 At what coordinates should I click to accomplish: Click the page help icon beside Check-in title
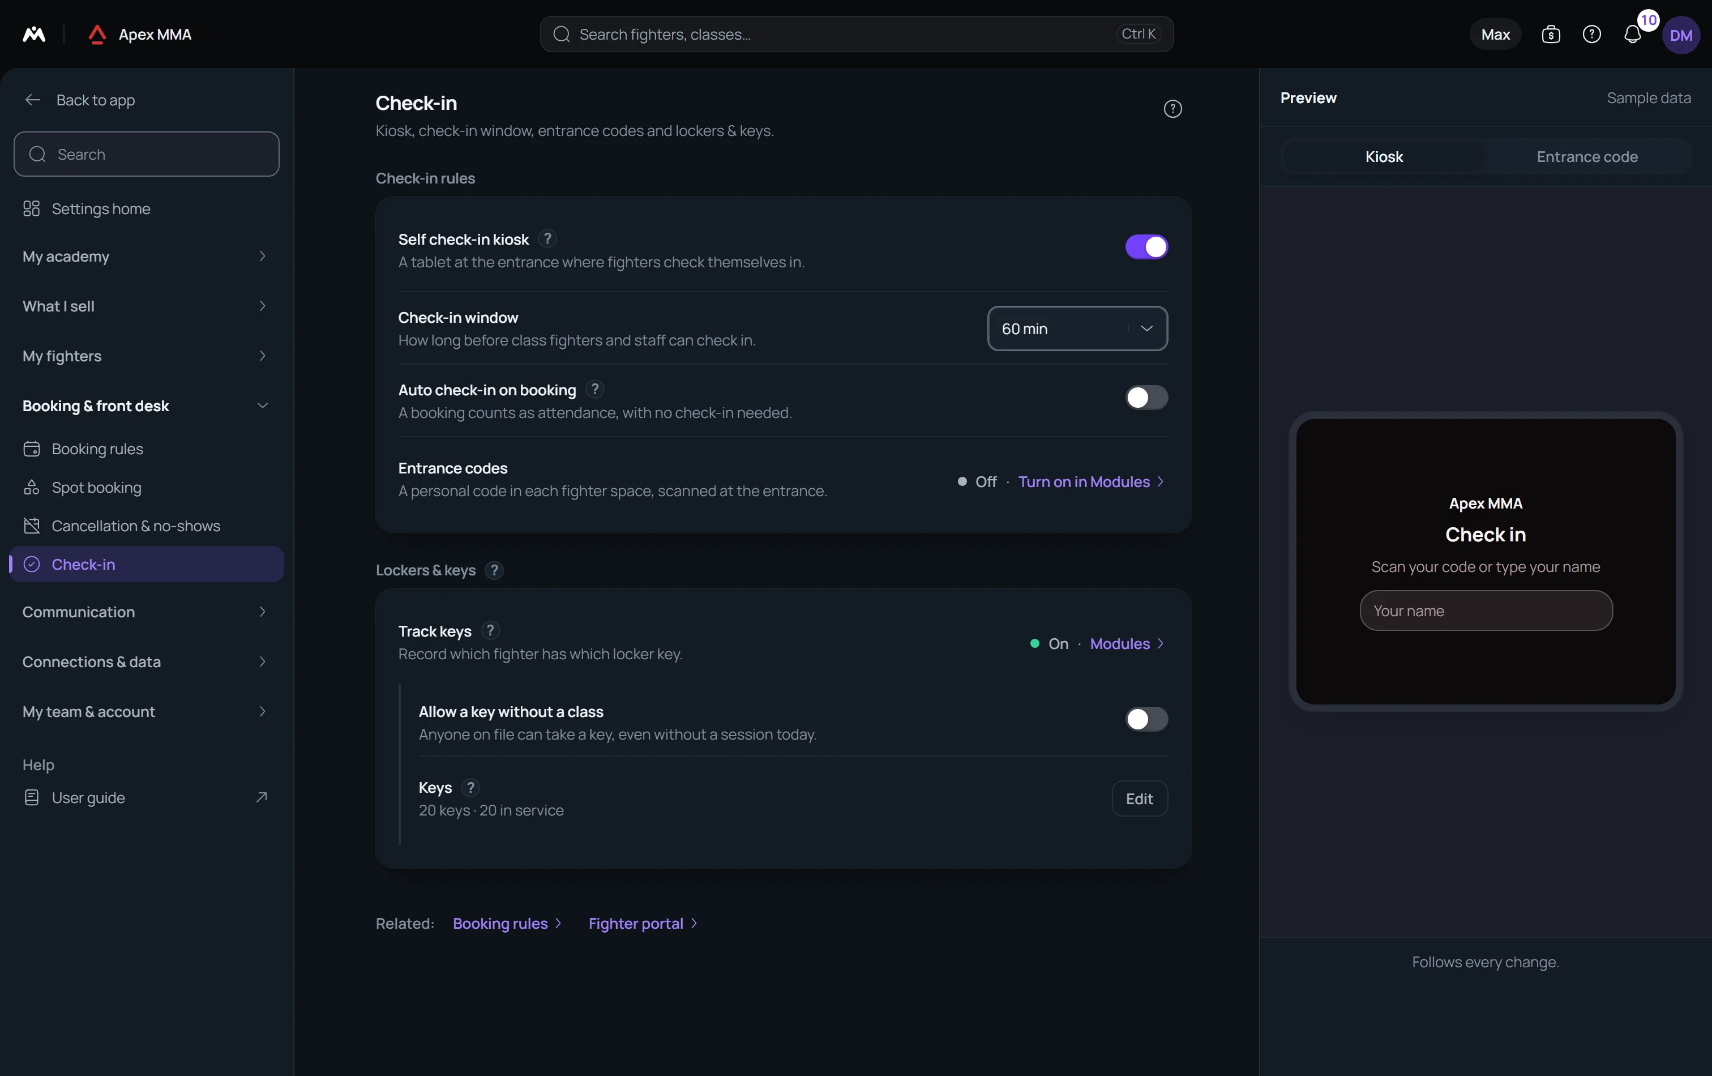(1172, 109)
